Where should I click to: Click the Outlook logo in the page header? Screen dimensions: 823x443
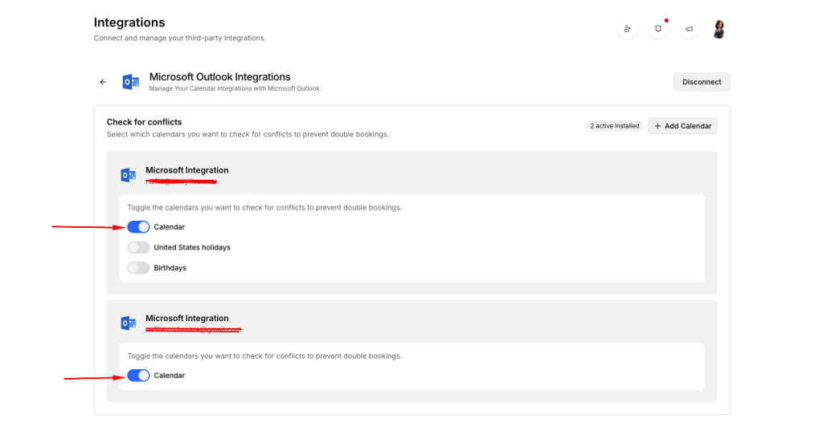(130, 82)
